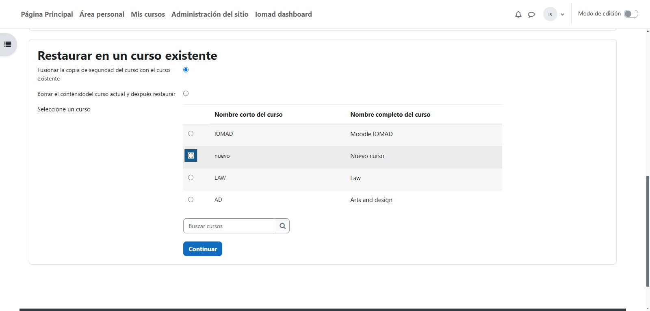Expand the user menu chevron

(563, 15)
